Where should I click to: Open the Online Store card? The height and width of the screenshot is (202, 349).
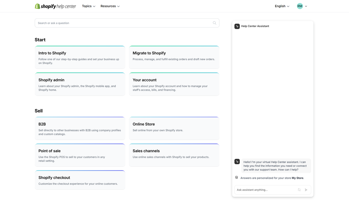(174, 128)
